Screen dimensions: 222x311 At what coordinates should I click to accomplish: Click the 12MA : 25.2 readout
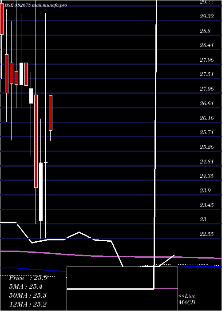coord(28,304)
